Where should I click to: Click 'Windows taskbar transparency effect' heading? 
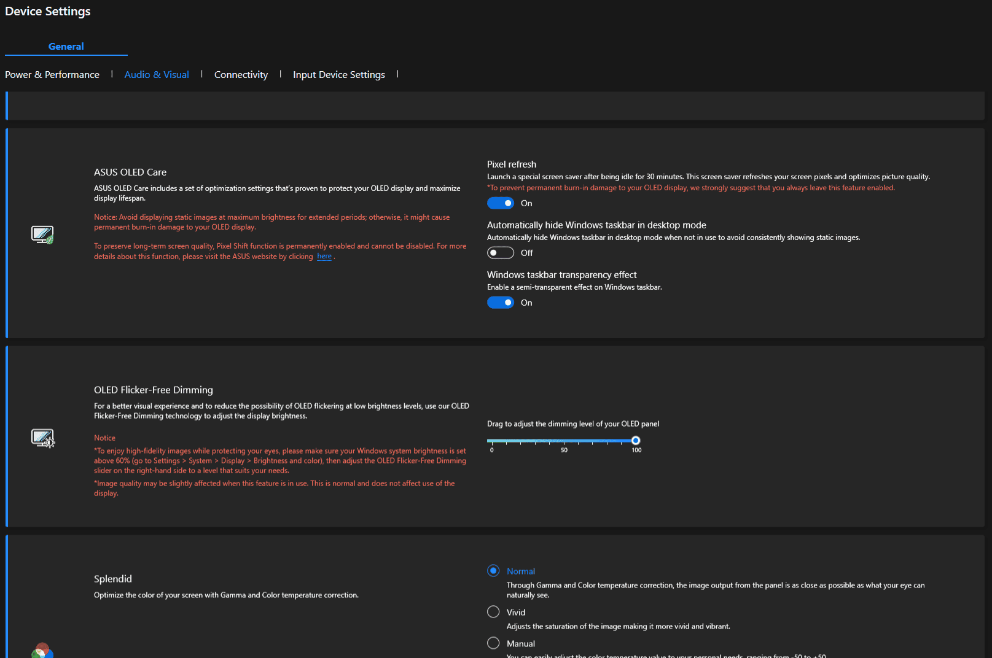[562, 275]
